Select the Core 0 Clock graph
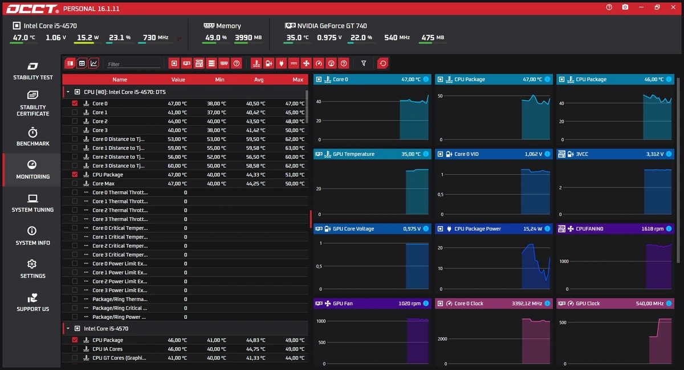This screenshot has width=684, height=370. tap(493, 333)
